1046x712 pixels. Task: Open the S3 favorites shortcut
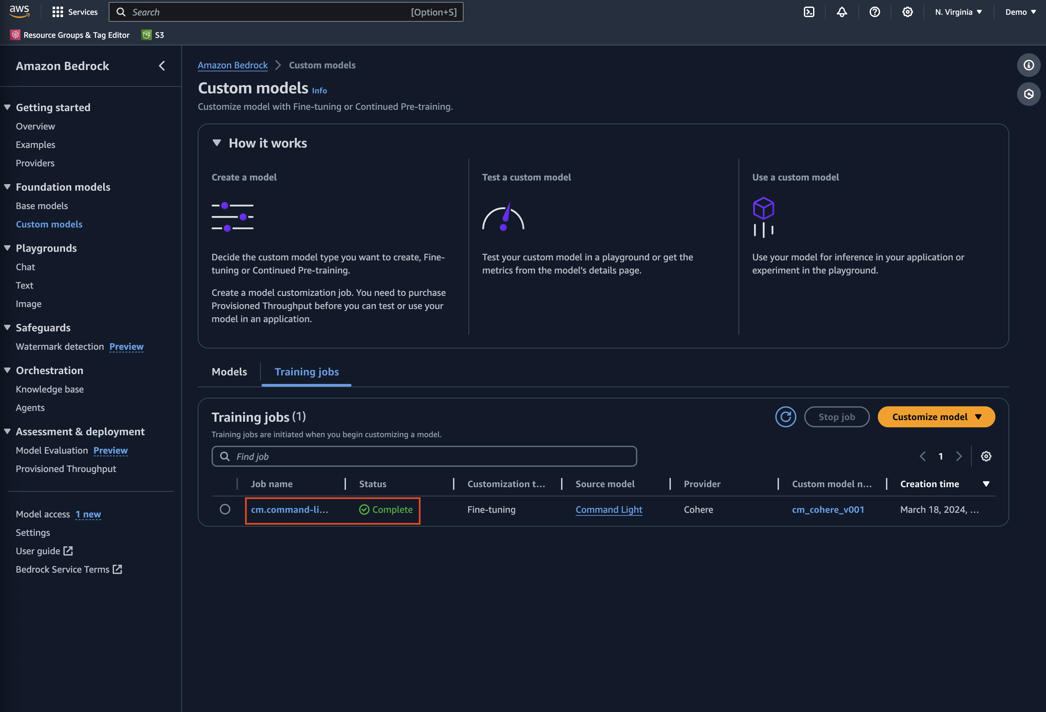coord(152,35)
